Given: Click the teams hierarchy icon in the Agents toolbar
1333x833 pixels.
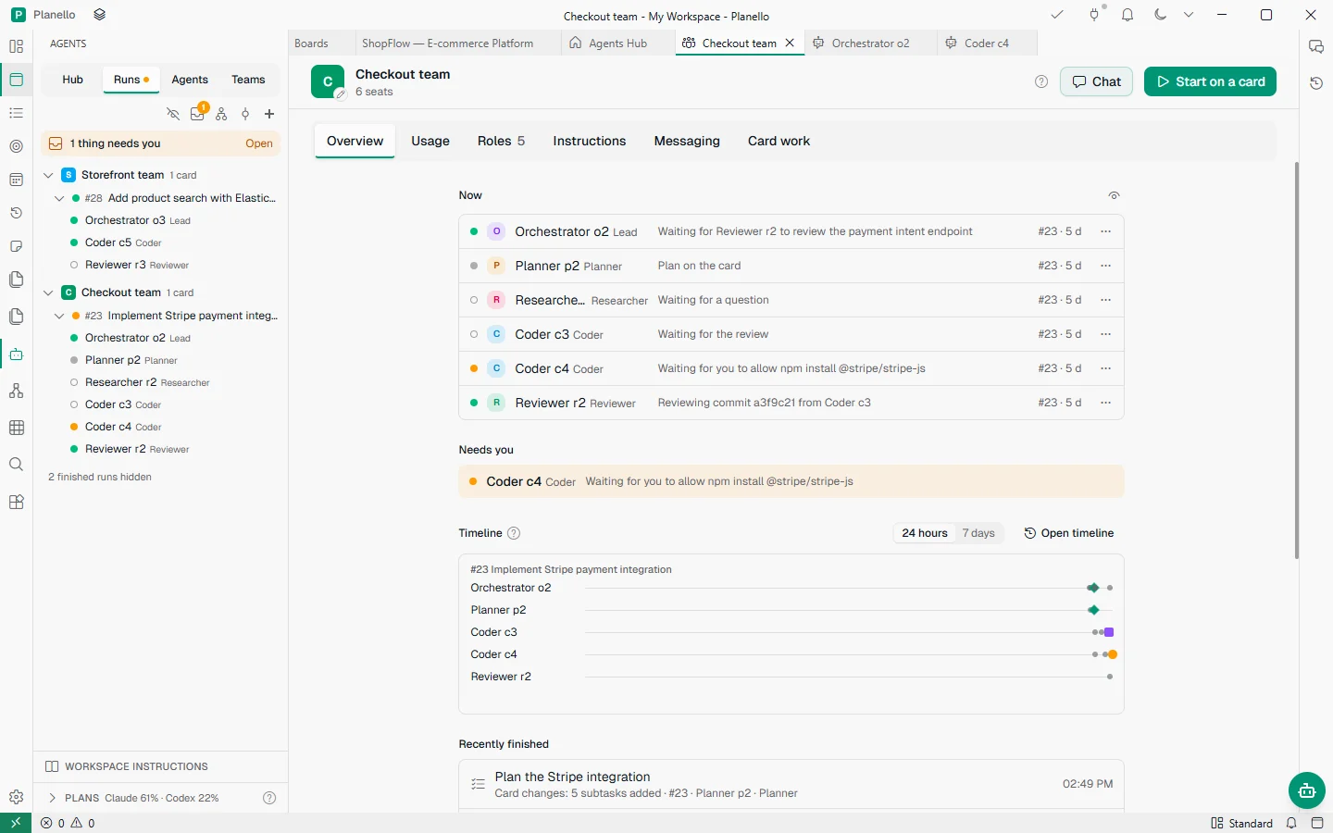Looking at the screenshot, I should pyautogui.click(x=221, y=114).
